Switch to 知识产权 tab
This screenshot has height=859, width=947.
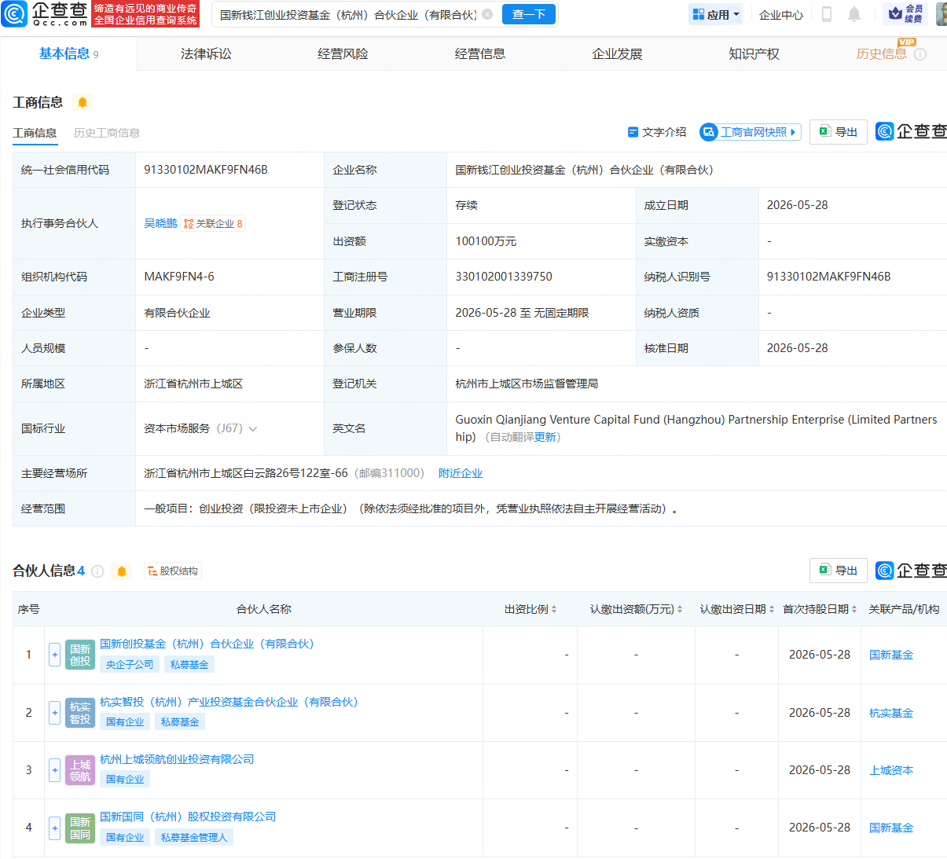coord(754,53)
